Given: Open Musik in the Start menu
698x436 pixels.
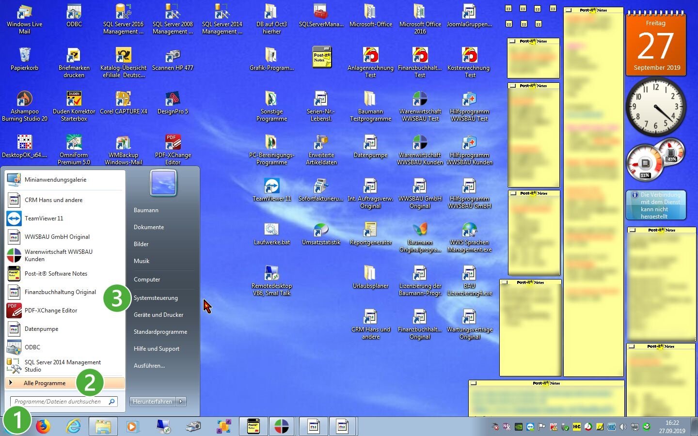Looking at the screenshot, I should [x=142, y=261].
